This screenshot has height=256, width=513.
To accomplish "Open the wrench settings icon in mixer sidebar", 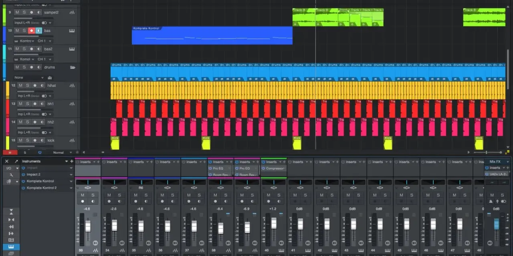I will click(11, 175).
